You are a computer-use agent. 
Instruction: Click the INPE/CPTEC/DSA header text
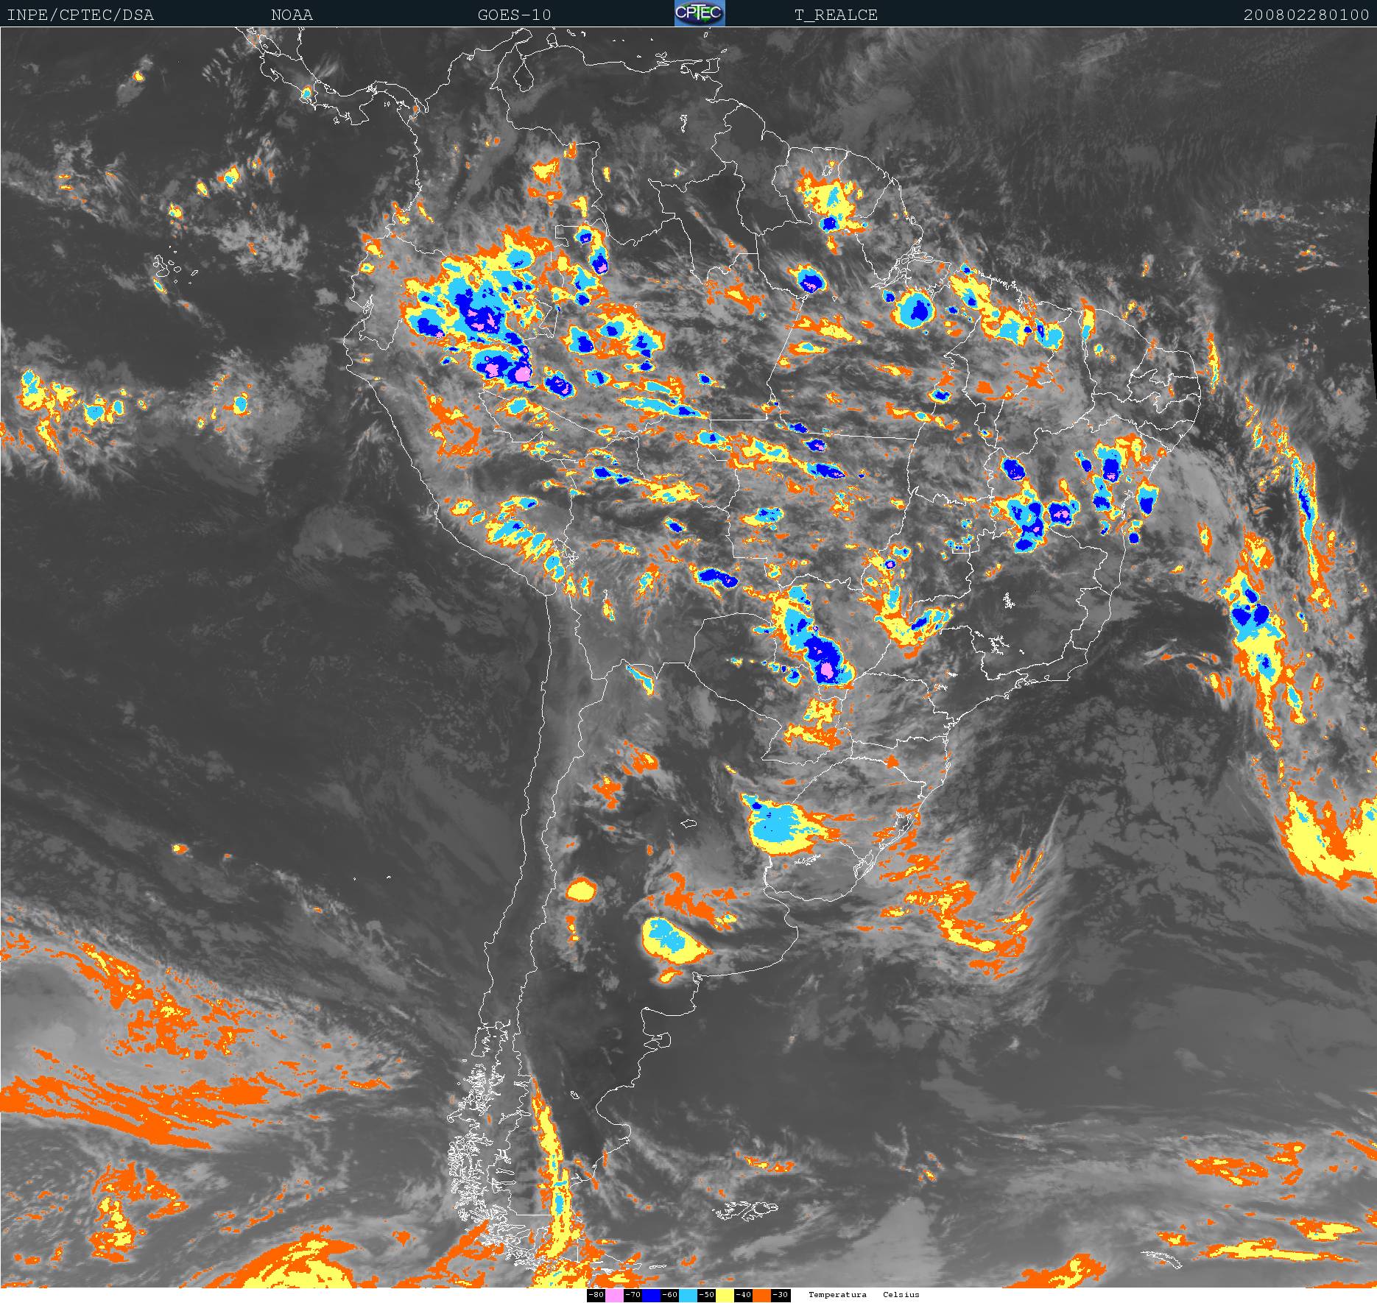(x=80, y=15)
